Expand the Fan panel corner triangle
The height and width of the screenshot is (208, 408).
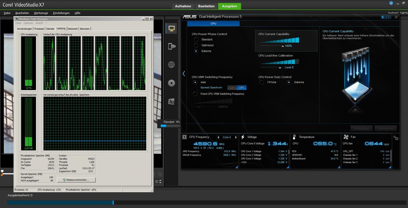pos(390,167)
